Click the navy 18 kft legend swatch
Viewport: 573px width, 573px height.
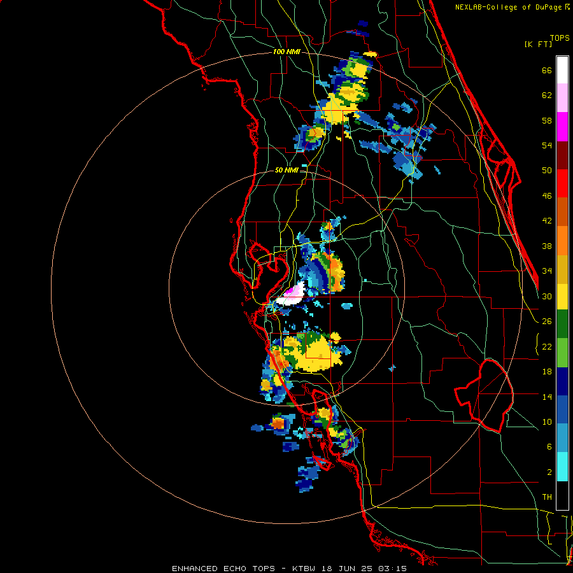(x=562, y=381)
